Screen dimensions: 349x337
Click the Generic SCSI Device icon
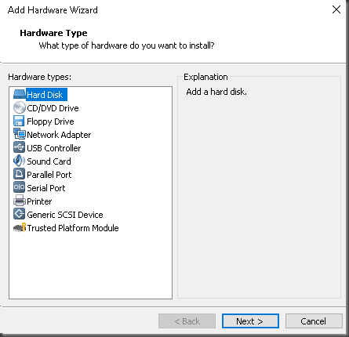(19, 214)
